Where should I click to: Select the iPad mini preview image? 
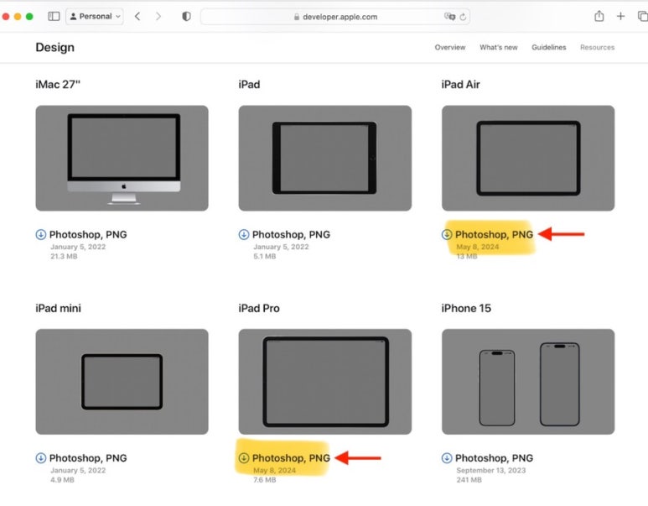tap(122, 381)
